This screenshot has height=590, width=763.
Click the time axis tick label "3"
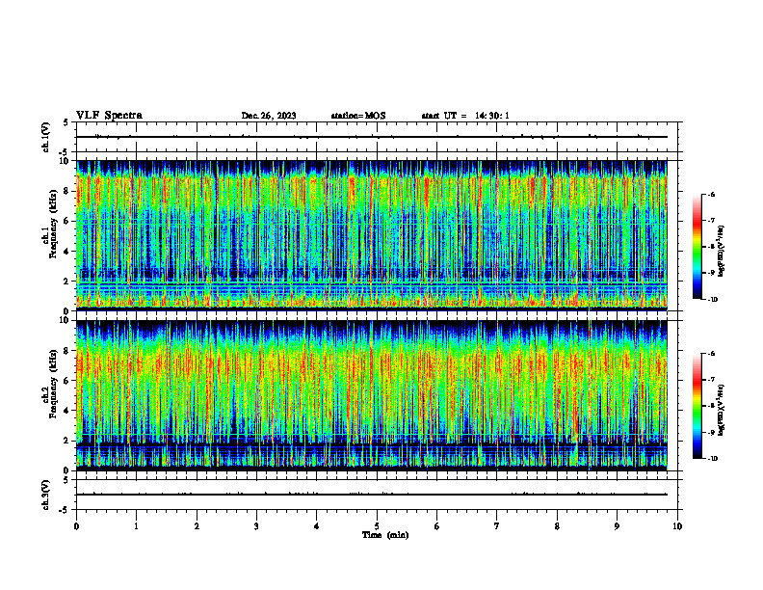tap(256, 526)
